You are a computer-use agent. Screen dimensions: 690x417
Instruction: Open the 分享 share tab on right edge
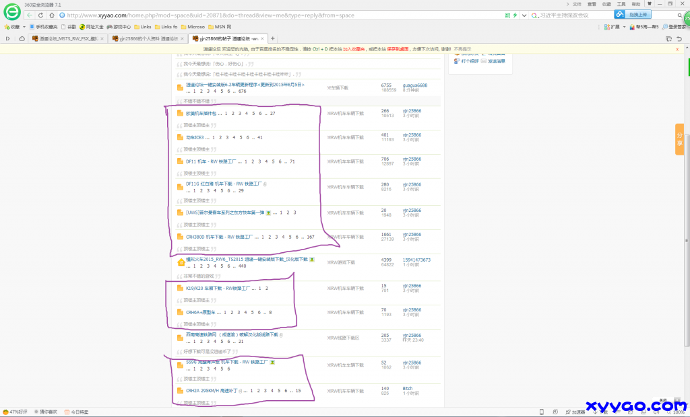coord(679,138)
